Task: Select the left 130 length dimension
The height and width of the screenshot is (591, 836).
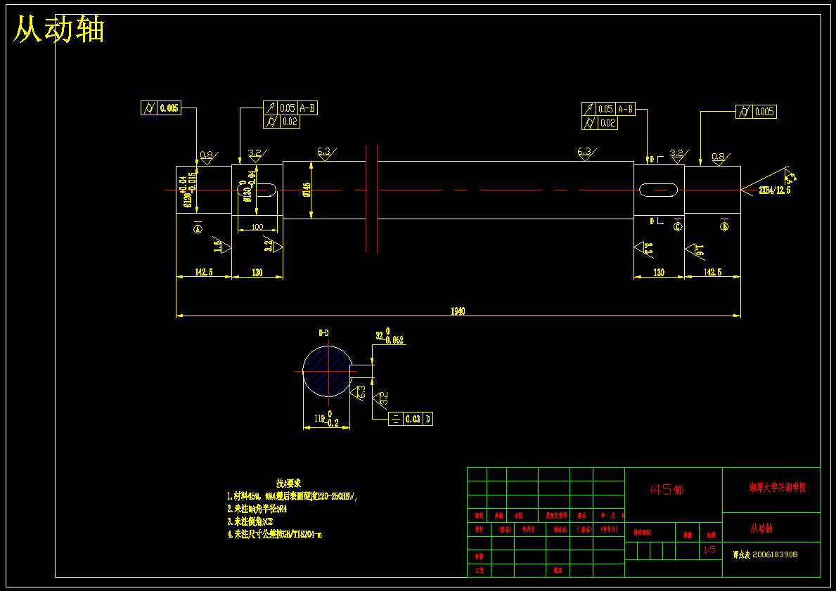Action: (257, 273)
